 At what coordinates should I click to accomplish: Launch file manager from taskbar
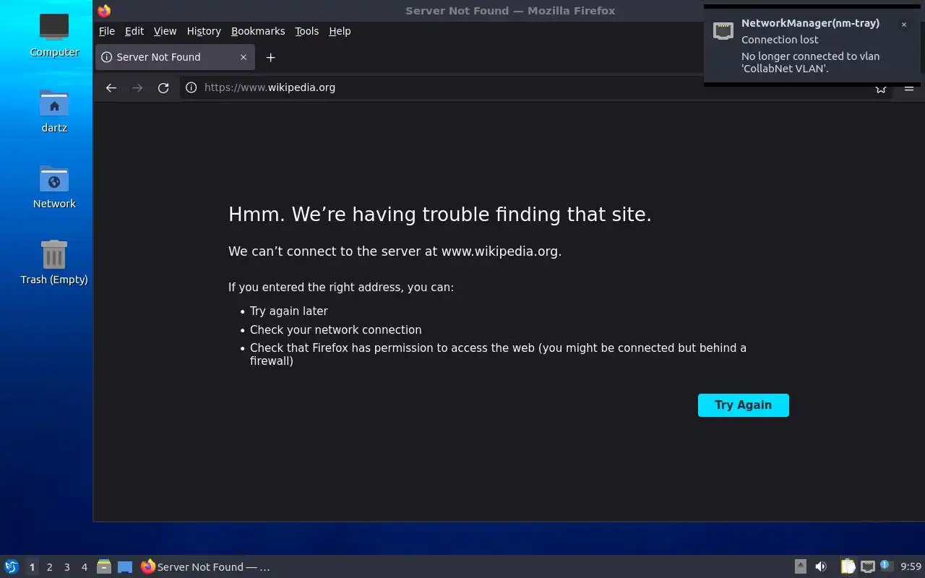(x=104, y=567)
